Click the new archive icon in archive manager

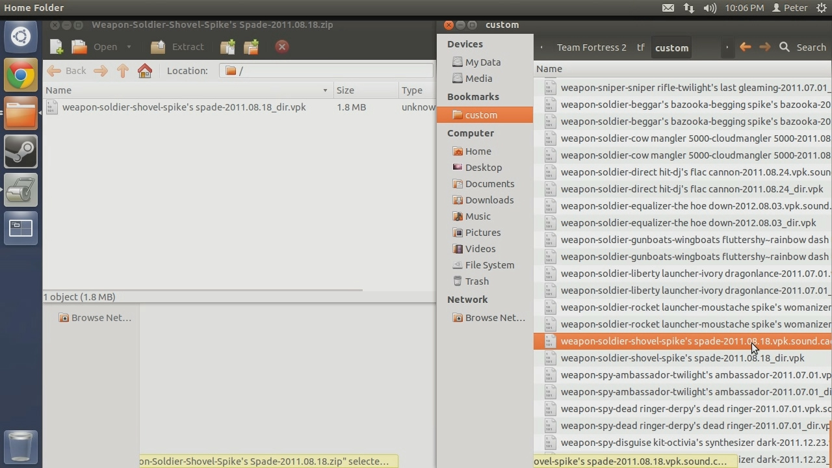(57, 47)
